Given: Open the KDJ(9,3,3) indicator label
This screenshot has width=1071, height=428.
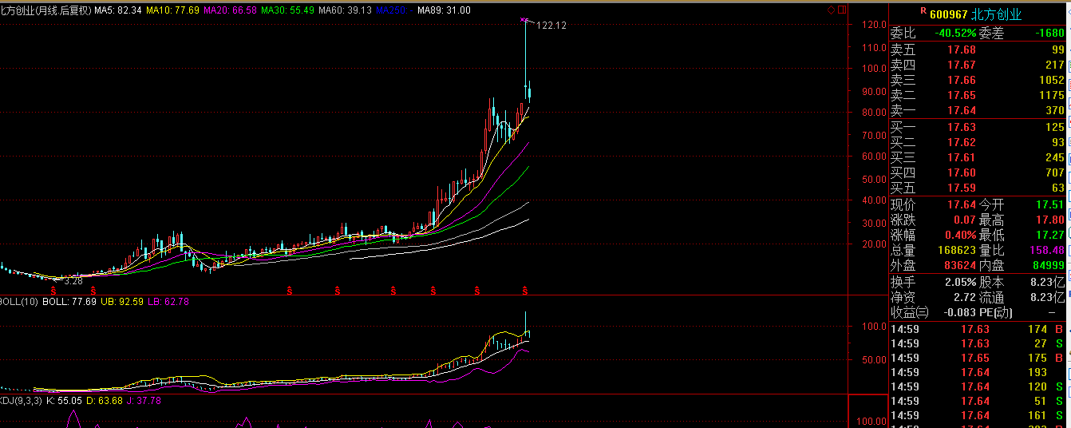Looking at the screenshot, I should [20, 400].
